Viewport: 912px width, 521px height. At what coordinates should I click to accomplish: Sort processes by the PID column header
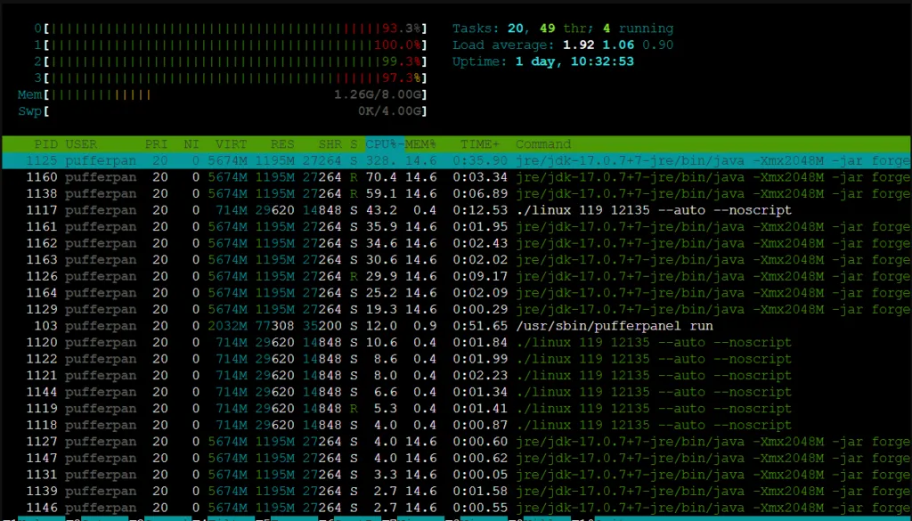45,144
